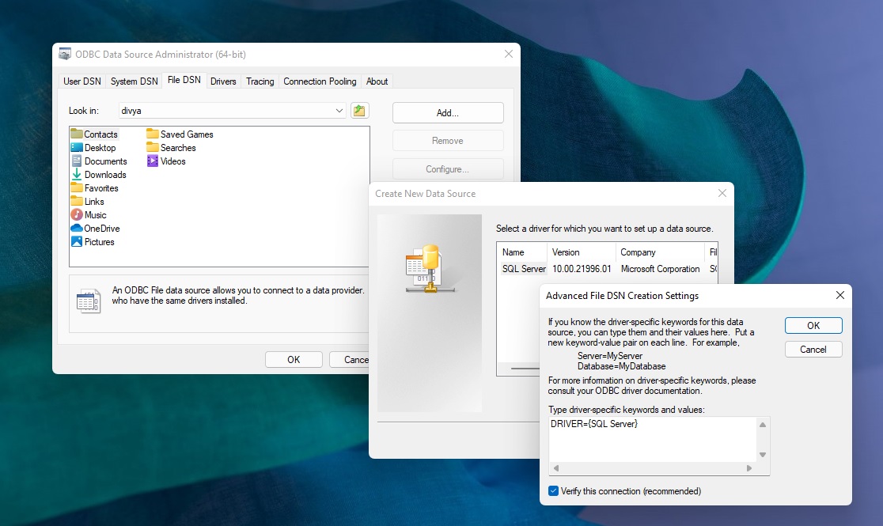Click the create new folder icon
Screen dimensions: 883x526
point(359,111)
